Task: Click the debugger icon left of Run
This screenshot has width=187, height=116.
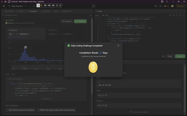Action: (x=163, y=56)
